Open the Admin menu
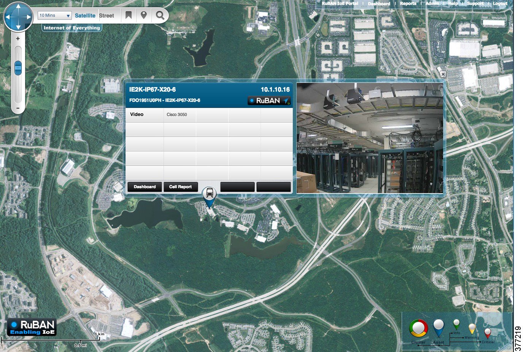 click(x=432, y=3)
